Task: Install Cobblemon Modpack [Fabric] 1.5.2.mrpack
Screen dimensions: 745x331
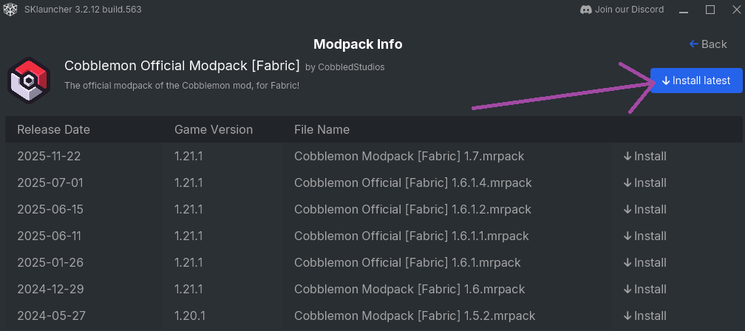Action: point(644,315)
